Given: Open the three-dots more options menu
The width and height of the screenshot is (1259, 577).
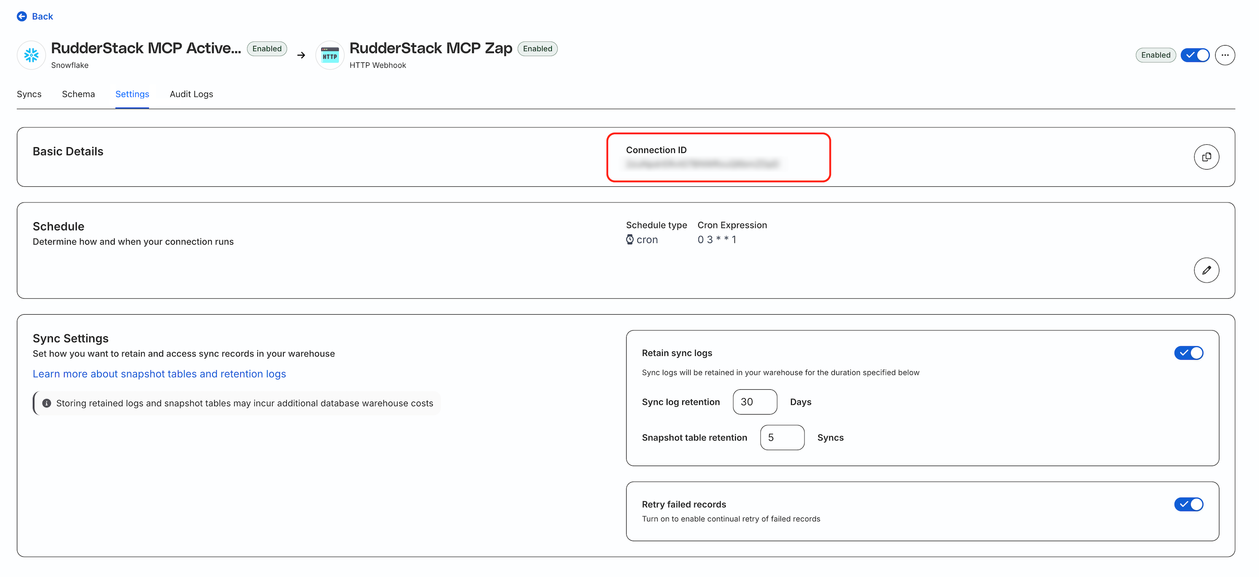Looking at the screenshot, I should click(1224, 55).
